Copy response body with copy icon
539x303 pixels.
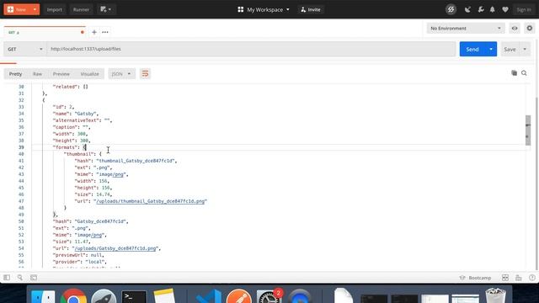514,73
